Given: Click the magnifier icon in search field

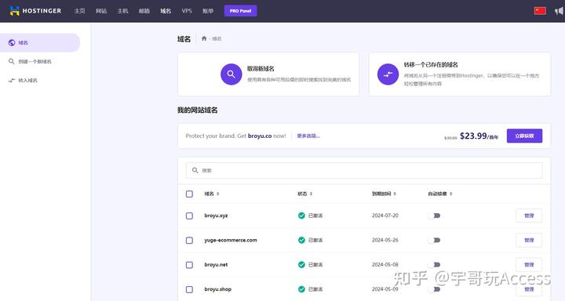Looking at the screenshot, I should [x=195, y=170].
